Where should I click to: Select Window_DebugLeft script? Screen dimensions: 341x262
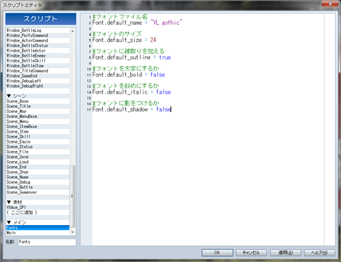click(38, 81)
